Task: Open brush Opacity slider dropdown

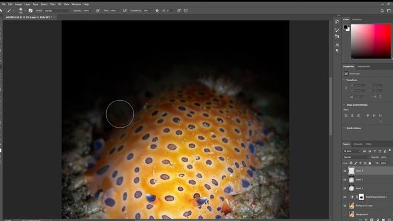Action: (x=91, y=11)
